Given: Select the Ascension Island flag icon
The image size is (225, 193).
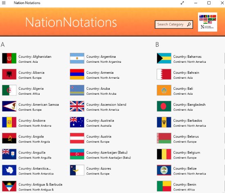Looking at the screenshot, I should click(x=77, y=106).
